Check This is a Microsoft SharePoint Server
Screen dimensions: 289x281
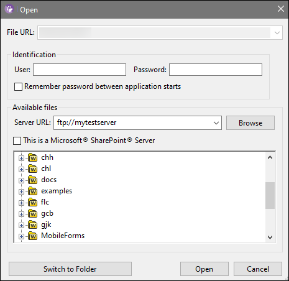(x=17, y=140)
